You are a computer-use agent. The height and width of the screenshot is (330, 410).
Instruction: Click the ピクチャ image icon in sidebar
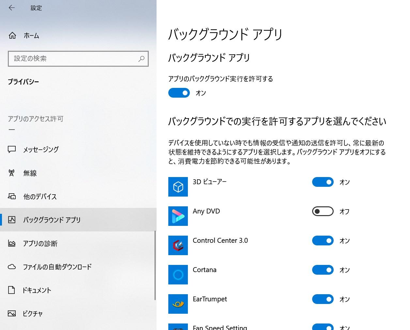(x=12, y=313)
